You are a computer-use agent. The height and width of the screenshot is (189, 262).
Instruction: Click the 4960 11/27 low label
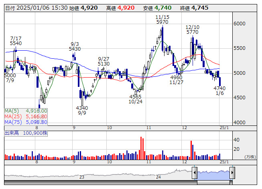176,80
